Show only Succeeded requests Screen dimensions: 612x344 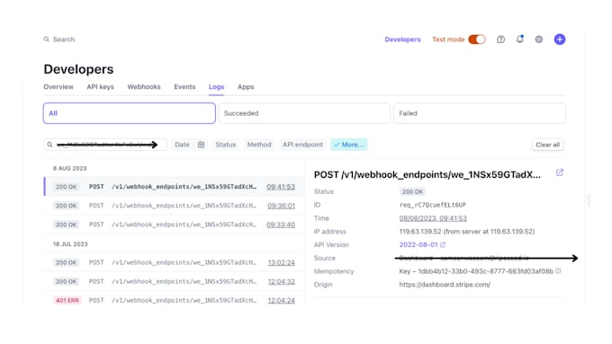point(304,113)
